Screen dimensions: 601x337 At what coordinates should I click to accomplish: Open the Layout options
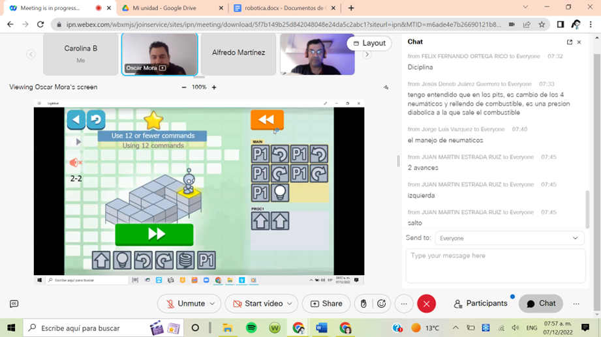[x=369, y=43]
